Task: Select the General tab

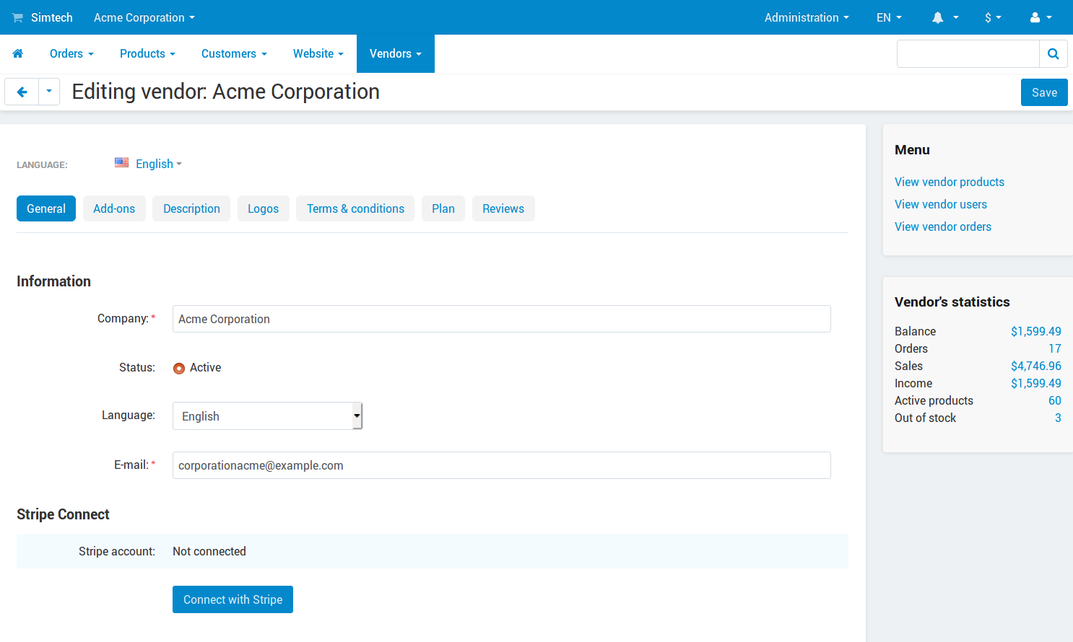Action: (x=46, y=208)
